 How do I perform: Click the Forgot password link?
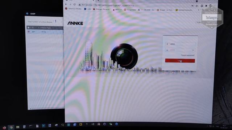(x=188, y=55)
